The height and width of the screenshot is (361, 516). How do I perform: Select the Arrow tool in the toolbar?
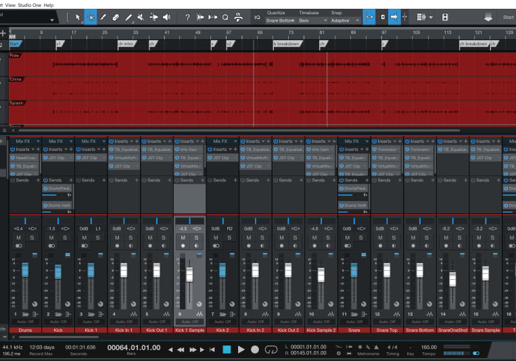pyautogui.click(x=78, y=17)
